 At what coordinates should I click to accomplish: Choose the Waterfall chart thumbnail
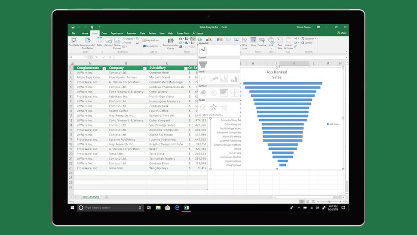(x=203, y=50)
